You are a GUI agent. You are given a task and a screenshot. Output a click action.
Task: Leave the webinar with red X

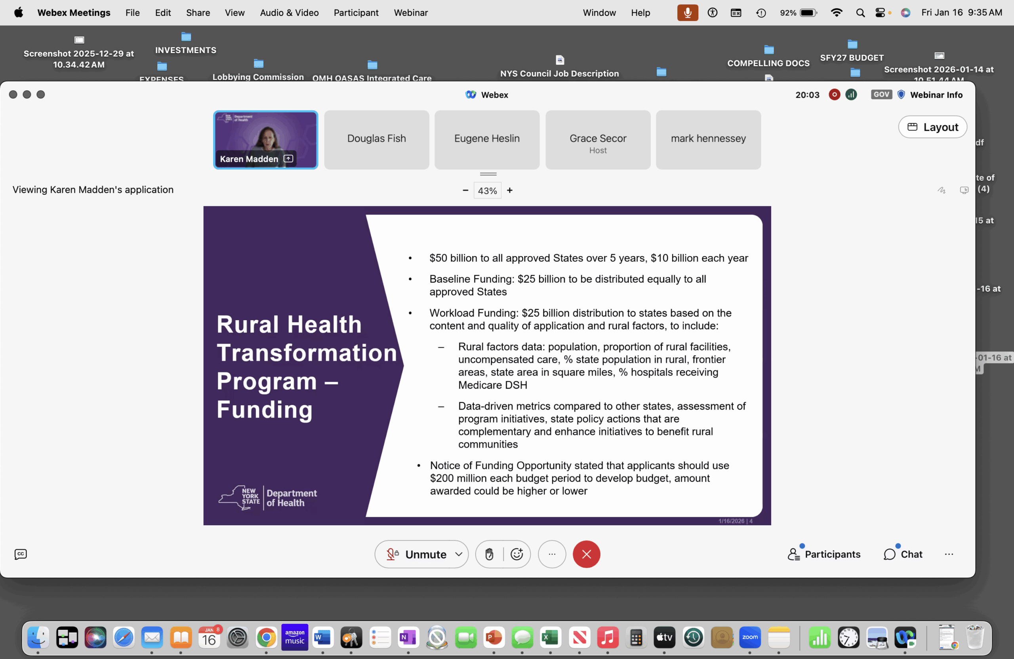click(586, 554)
